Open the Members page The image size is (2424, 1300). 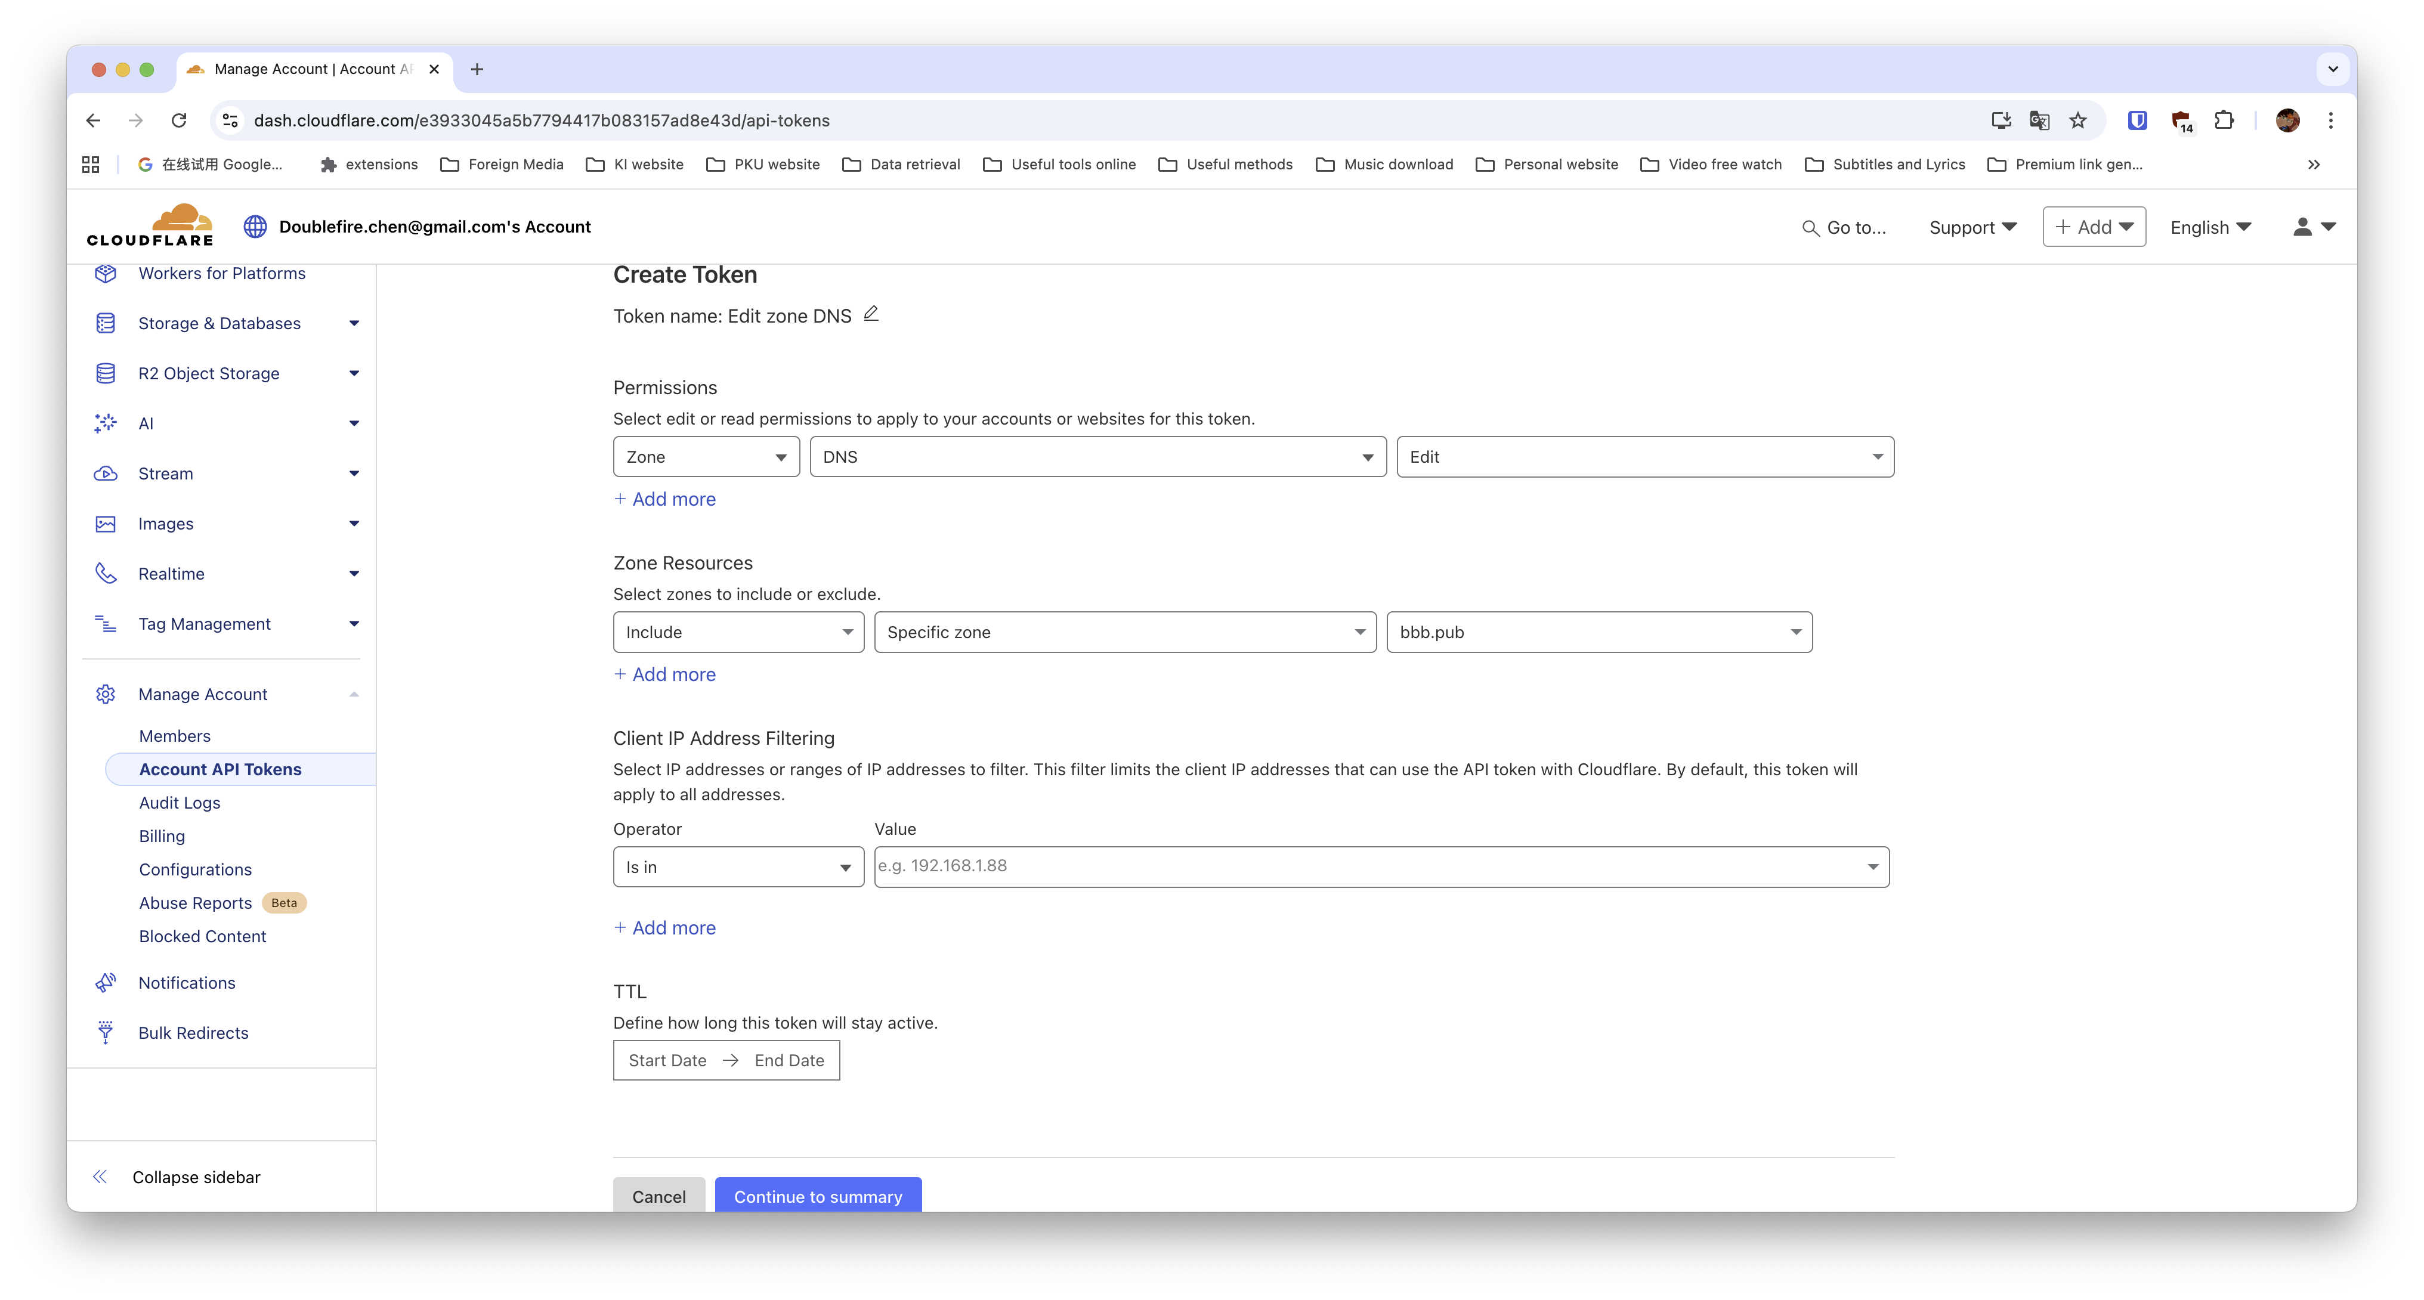(x=175, y=736)
